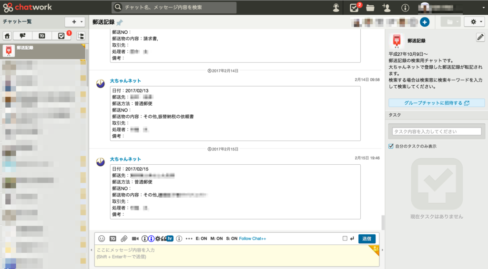488x269 pixels.
Task: Filter chats with TO mentions
Action: click(x=42, y=36)
